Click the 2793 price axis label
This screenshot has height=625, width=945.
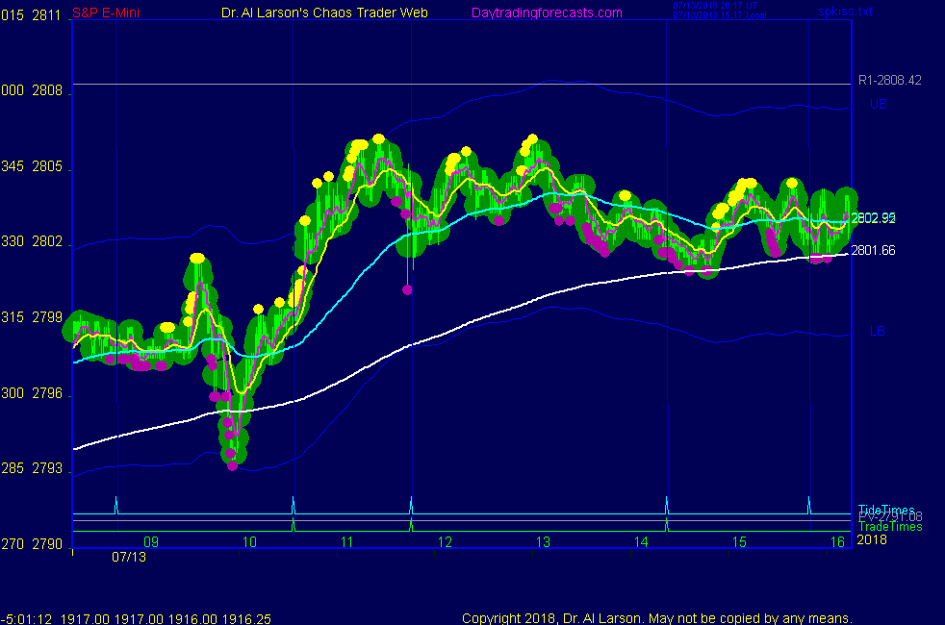(x=47, y=468)
